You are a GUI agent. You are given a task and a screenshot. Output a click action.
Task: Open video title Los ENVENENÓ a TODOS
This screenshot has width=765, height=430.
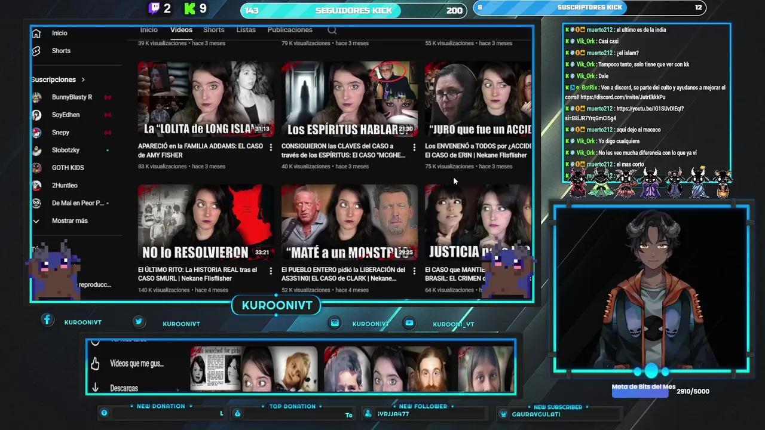tap(478, 150)
